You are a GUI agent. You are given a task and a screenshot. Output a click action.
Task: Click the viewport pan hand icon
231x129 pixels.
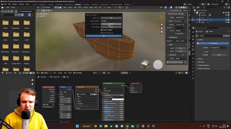[162, 28]
